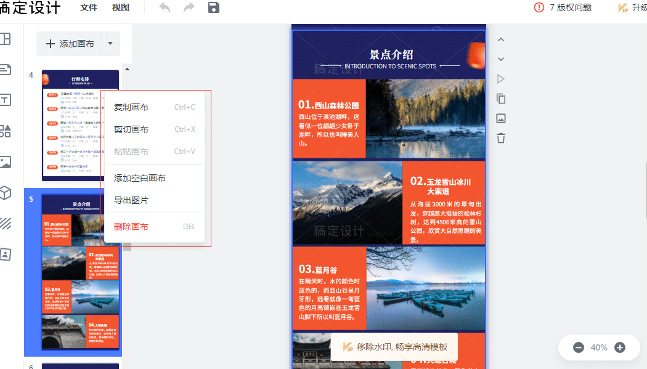Viewport: 647px width, 369px height.
Task: Click 移除水印,畅享高清模板 banner
Action: (394, 347)
